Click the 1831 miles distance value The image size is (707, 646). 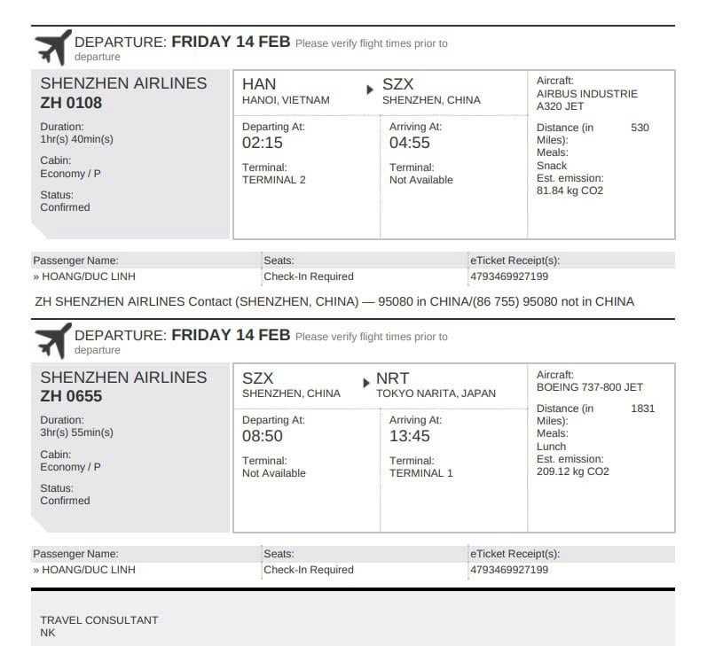tap(642, 409)
